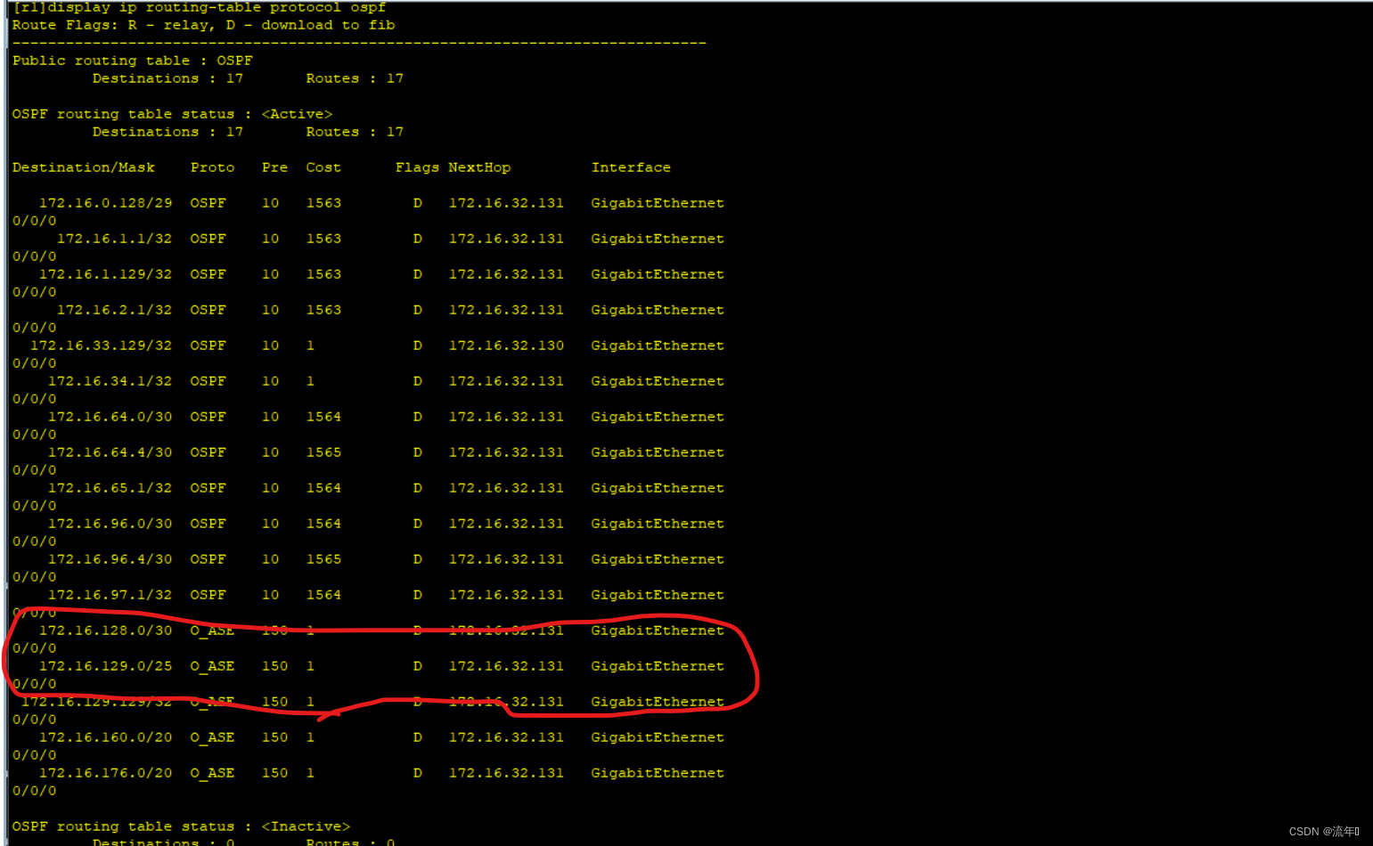Click O_ASE protocol in the 172.16.176.0/20 row

212,773
